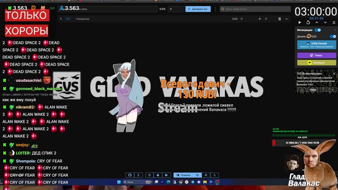Click the Добавить лот button
Screen dimensions: 338x190
(198, 9)
